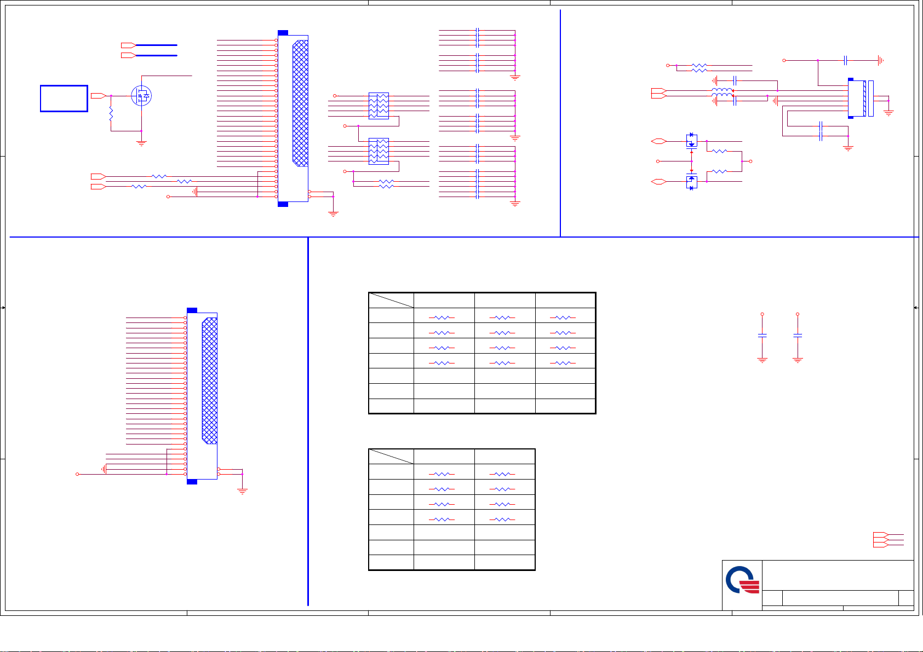Click the diagonal header cell of the two-column table
Image resolution: width=923 pixels, height=652 pixels.
[391, 457]
